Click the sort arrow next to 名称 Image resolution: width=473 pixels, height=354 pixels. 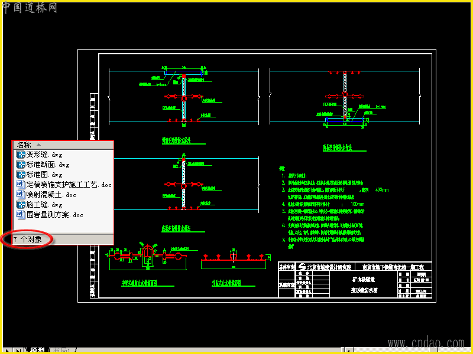click(38, 145)
